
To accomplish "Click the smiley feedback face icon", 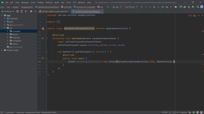I will [198, 112].
